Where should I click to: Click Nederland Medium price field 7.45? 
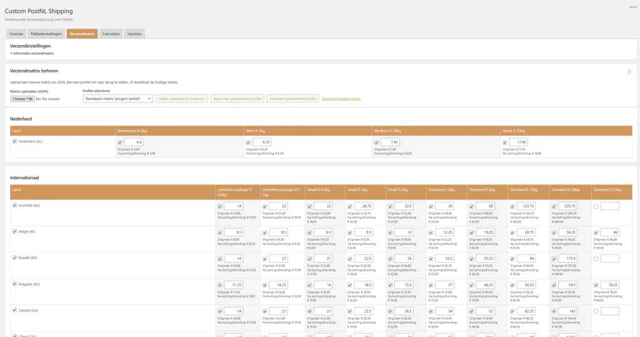(x=390, y=142)
